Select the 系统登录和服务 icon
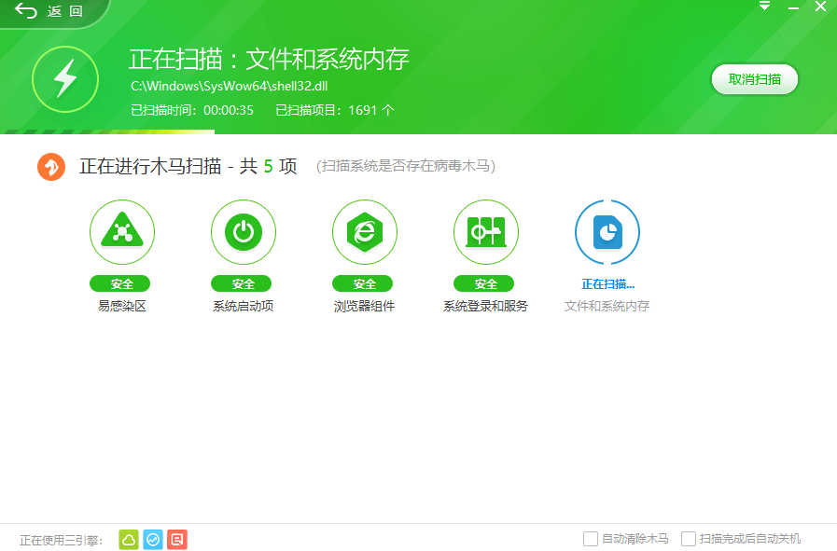The image size is (837, 551). click(486, 232)
